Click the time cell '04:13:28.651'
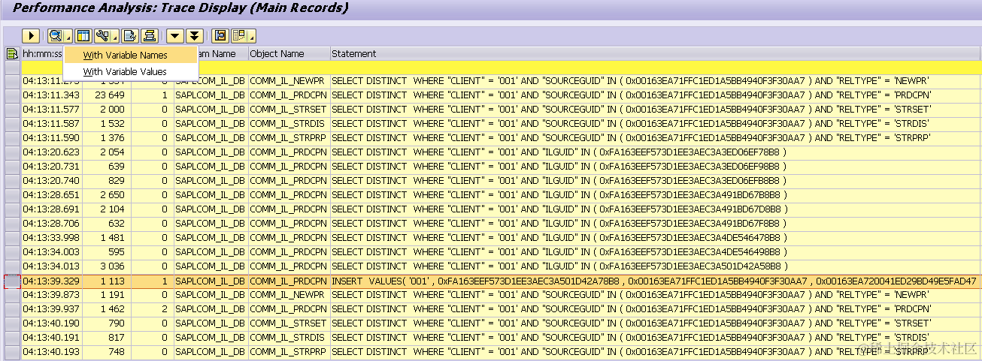This screenshot has width=982, height=361. tap(51, 195)
